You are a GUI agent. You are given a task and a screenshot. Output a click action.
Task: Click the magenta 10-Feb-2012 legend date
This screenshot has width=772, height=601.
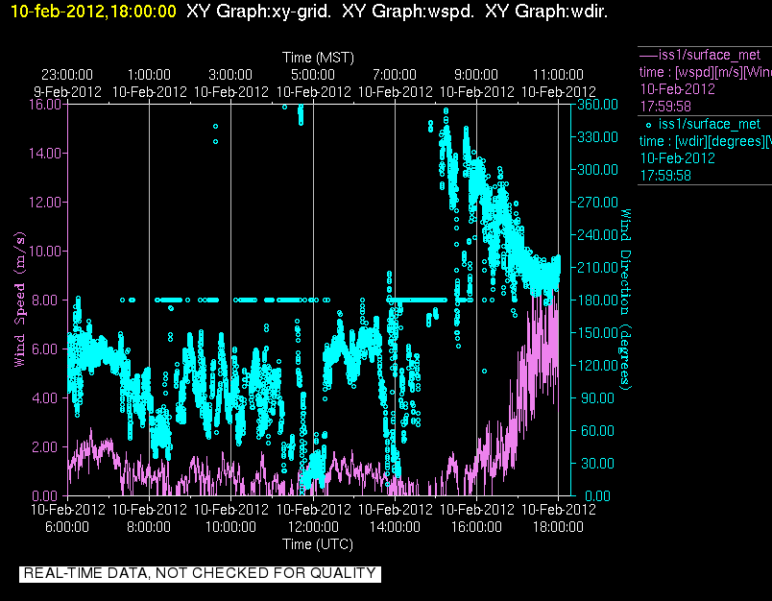tap(678, 89)
